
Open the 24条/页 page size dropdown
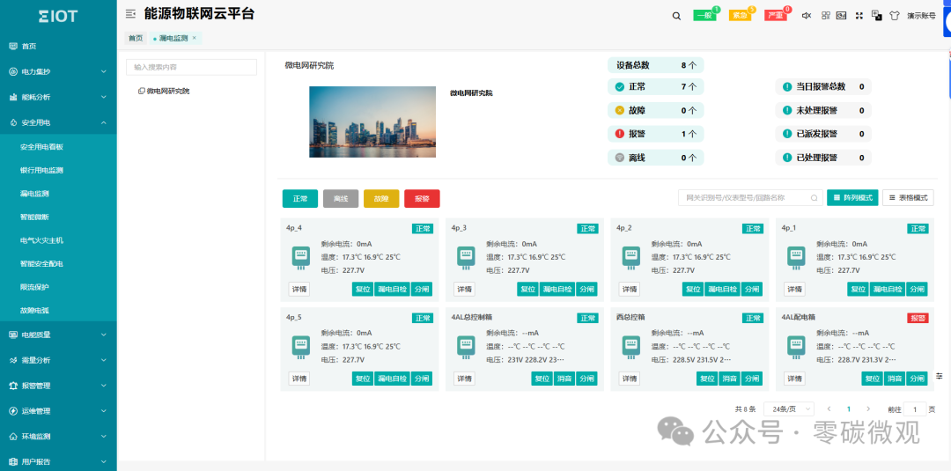[x=788, y=409]
